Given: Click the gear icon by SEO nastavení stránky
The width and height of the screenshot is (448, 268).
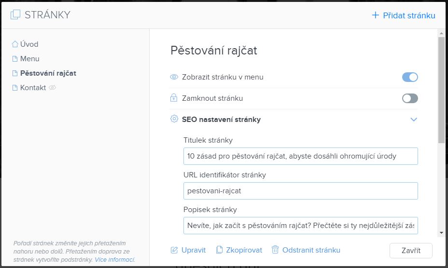Looking at the screenshot, I should point(174,119).
